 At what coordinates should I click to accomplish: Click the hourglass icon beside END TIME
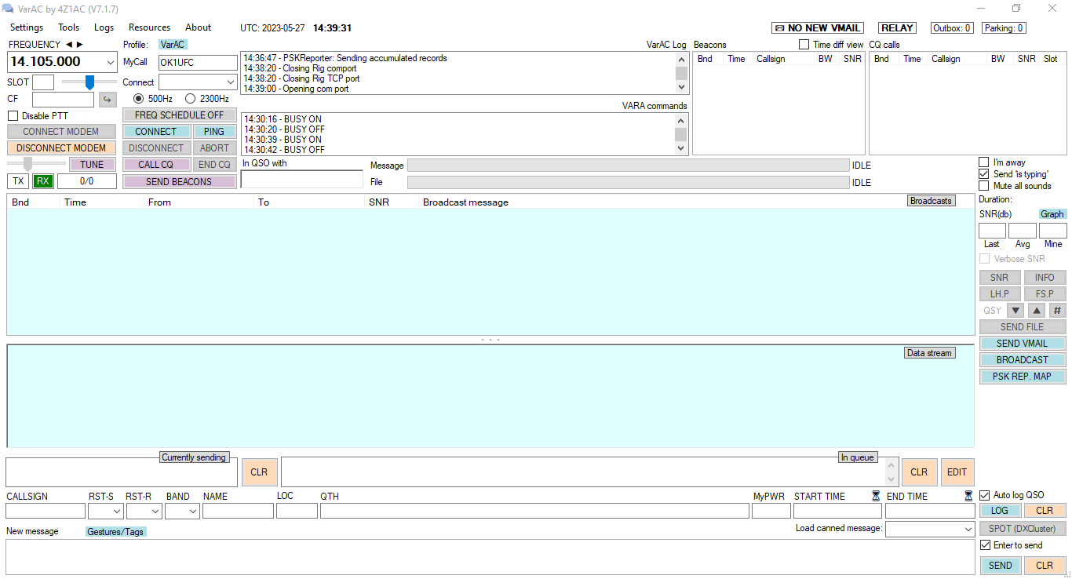(x=968, y=496)
